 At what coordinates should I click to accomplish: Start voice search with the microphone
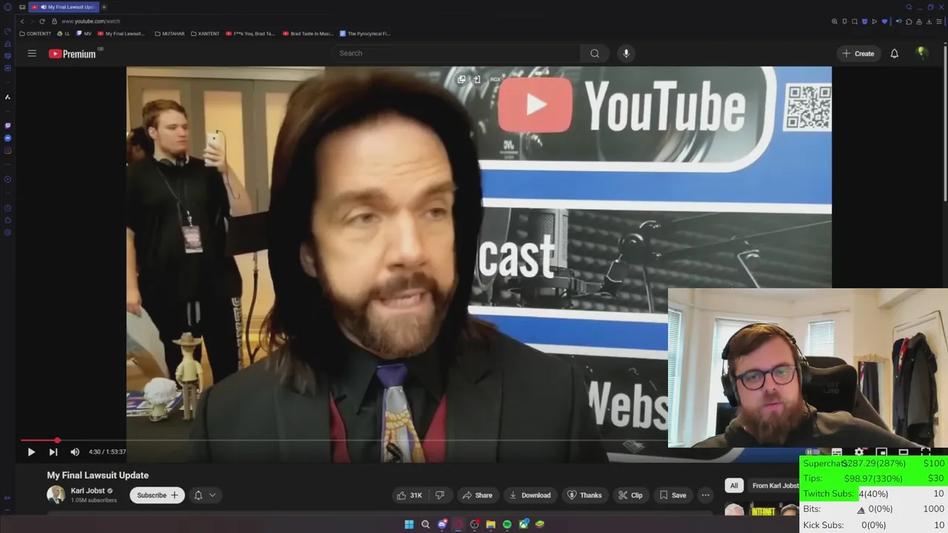[626, 53]
